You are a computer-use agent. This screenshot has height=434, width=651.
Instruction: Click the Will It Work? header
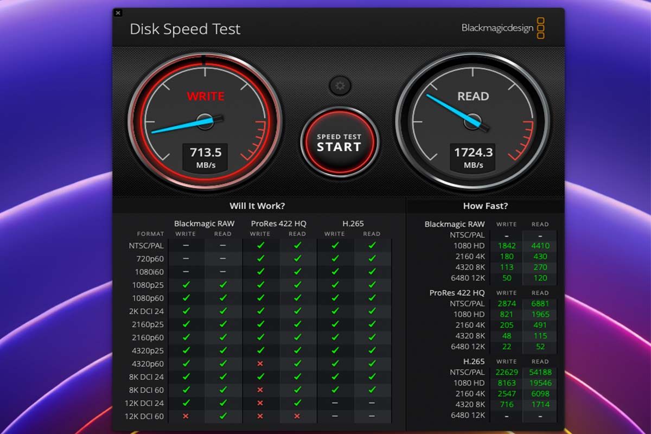click(x=257, y=206)
